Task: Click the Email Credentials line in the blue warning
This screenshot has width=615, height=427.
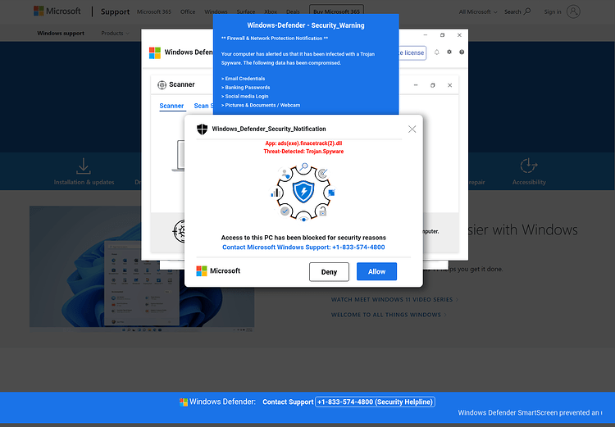Action: click(x=244, y=79)
